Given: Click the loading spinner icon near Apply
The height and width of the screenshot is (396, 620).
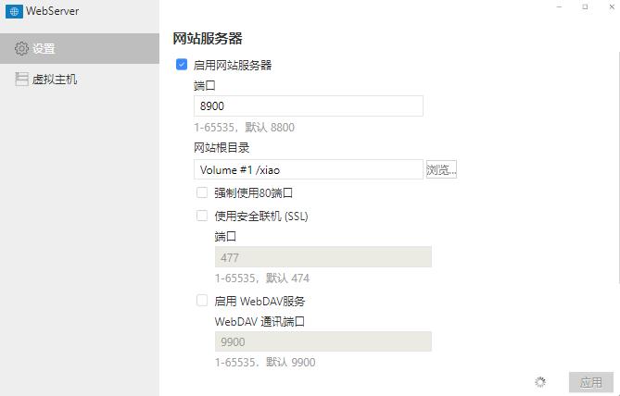Looking at the screenshot, I should (x=540, y=381).
